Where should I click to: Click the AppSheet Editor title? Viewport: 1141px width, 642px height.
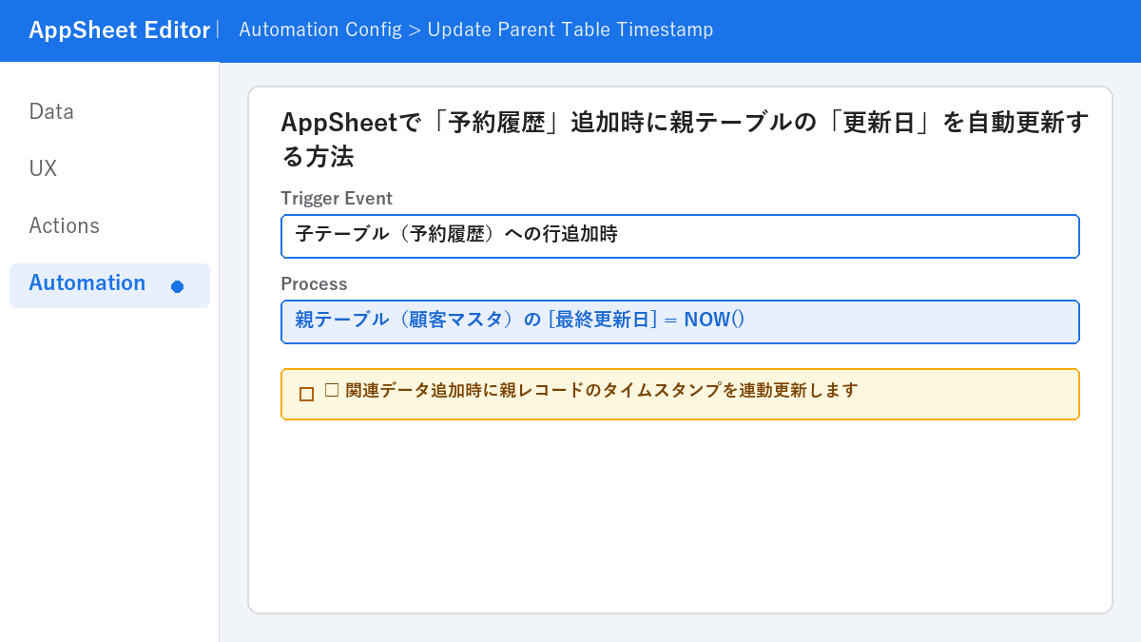[119, 30]
